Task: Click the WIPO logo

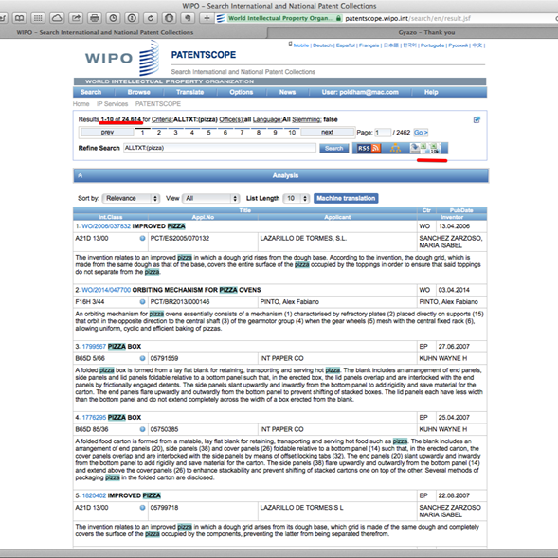Action: coord(122,58)
